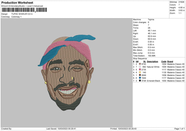Click the EndY value '0.00 in'
The width and height of the screenshot is (186, 131).
[151, 45]
